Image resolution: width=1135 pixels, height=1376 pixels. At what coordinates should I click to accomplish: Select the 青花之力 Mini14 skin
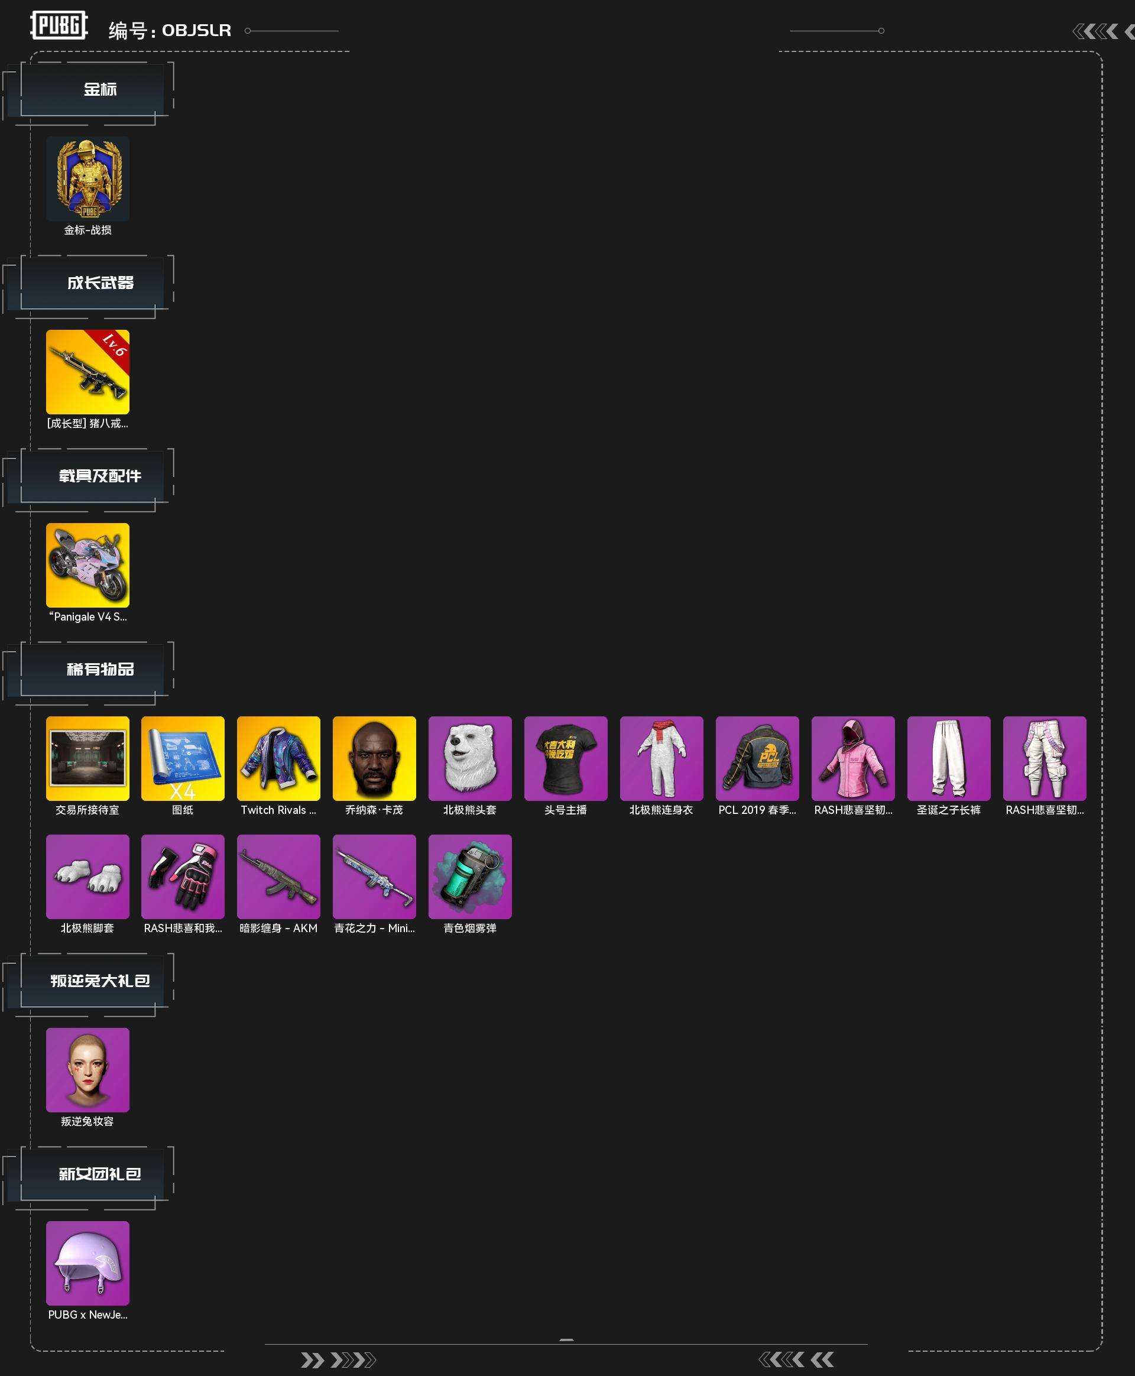[x=374, y=877]
